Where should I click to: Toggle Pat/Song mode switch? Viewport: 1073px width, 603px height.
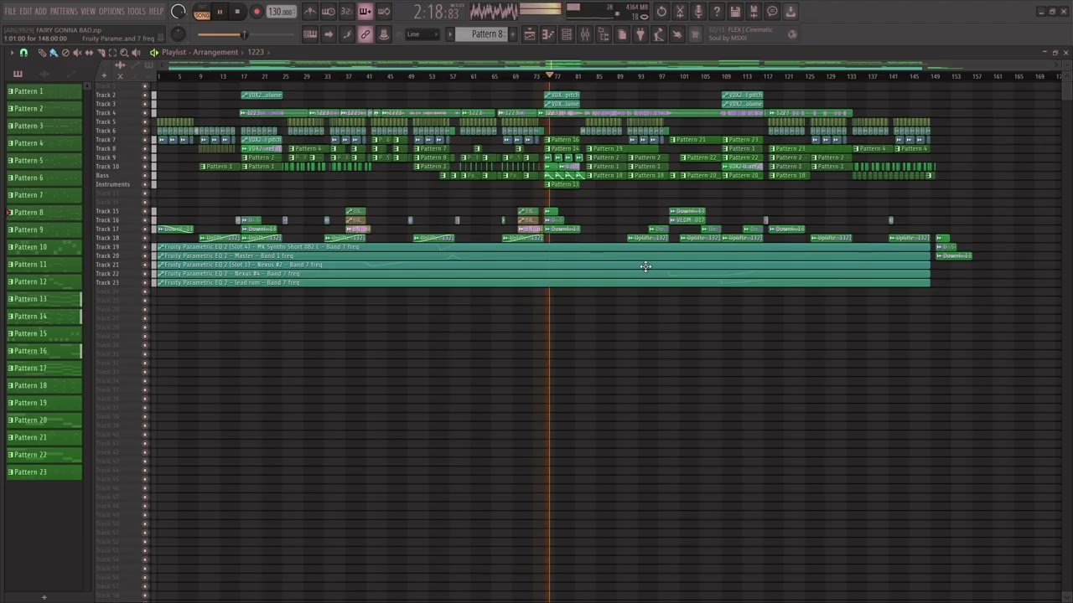(x=202, y=12)
